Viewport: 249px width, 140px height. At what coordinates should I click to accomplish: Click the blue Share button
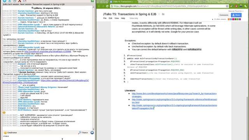[236, 15]
